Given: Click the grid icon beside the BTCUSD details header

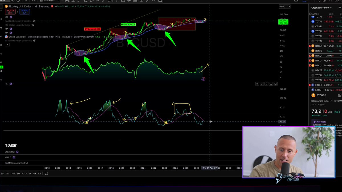Looking at the screenshot, I should pyautogui.click(x=339, y=95).
